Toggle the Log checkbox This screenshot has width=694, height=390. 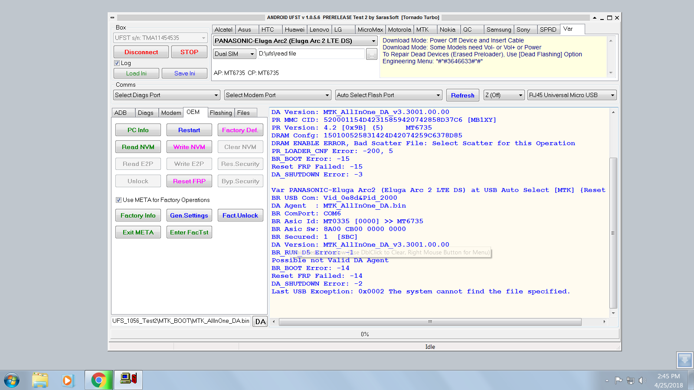pyautogui.click(x=117, y=63)
